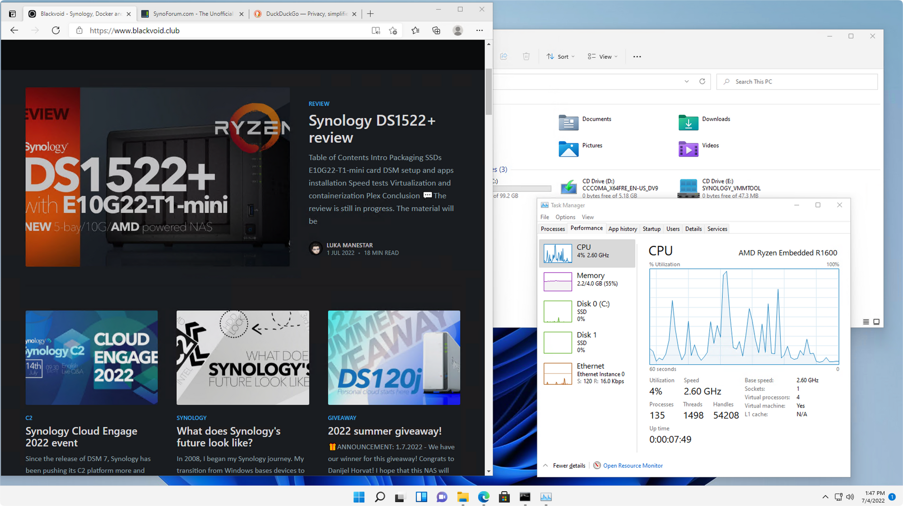903x506 pixels.
Task: Open Luka Manestar author link
Action: tap(350, 245)
